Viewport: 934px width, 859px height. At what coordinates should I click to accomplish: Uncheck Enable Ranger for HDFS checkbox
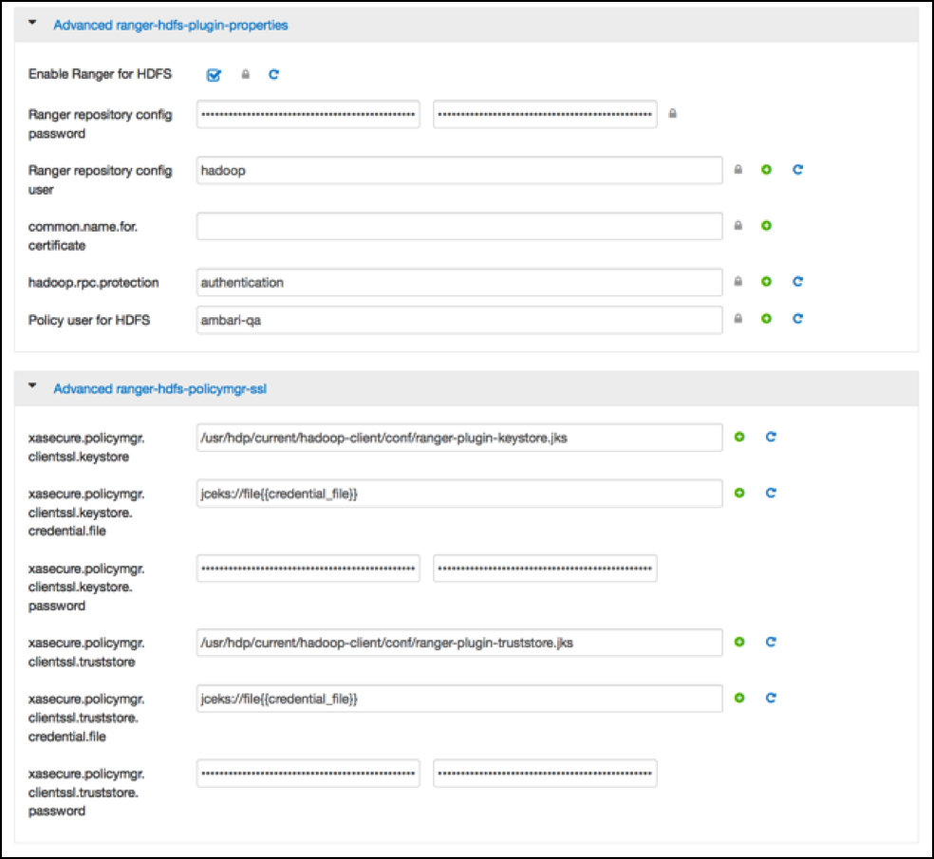click(214, 74)
